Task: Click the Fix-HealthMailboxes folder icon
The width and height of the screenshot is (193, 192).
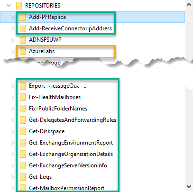Action: click(23, 97)
